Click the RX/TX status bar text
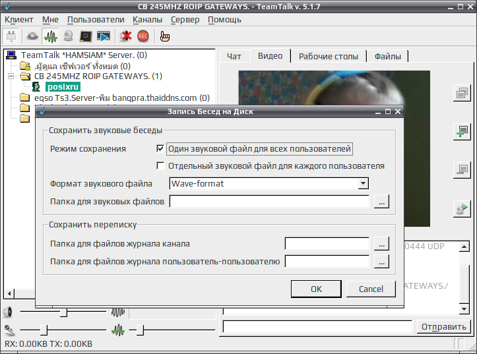This screenshot has width=477, height=354. 48,343
